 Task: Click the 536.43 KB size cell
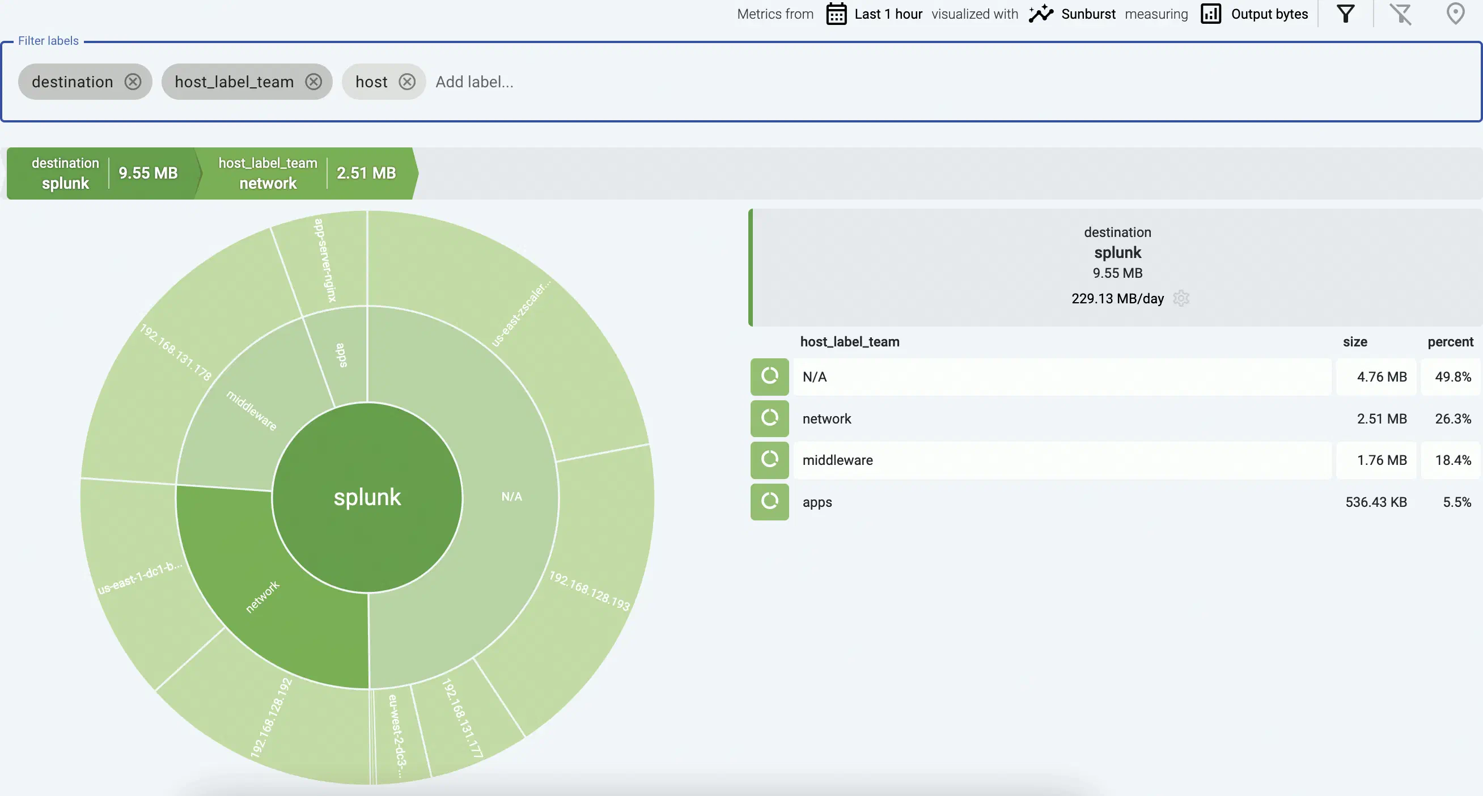pos(1376,502)
